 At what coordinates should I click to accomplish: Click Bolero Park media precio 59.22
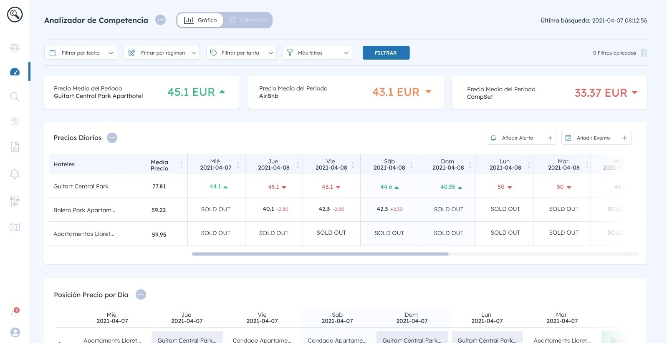pos(159,210)
